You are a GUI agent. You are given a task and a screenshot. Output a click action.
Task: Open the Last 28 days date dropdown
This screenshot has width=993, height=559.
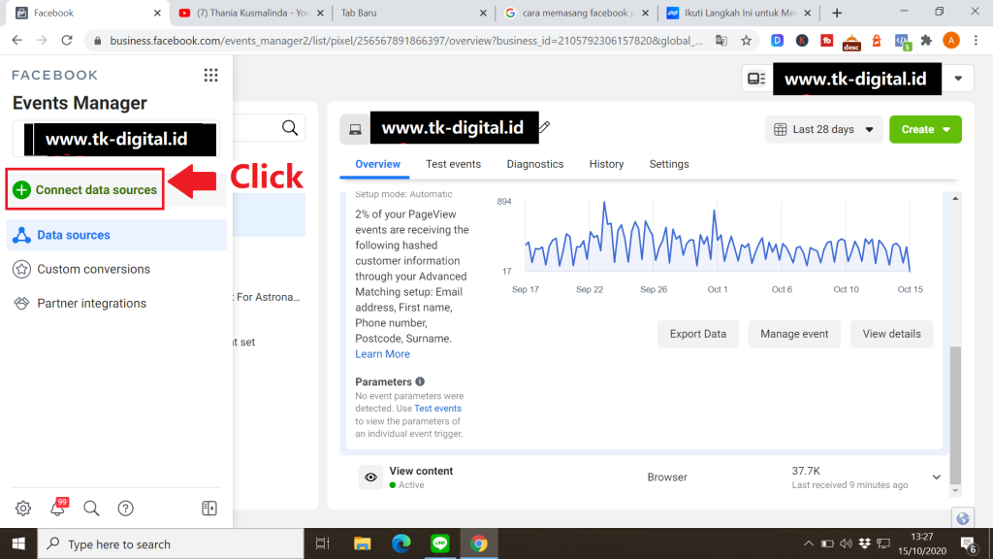(x=823, y=129)
